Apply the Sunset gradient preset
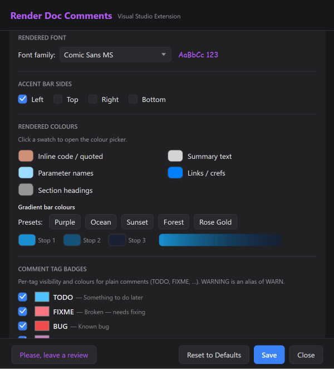Viewport: 334px width, 369px height. (x=137, y=222)
